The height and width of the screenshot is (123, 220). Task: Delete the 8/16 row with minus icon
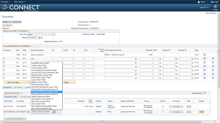click(x=213, y=78)
